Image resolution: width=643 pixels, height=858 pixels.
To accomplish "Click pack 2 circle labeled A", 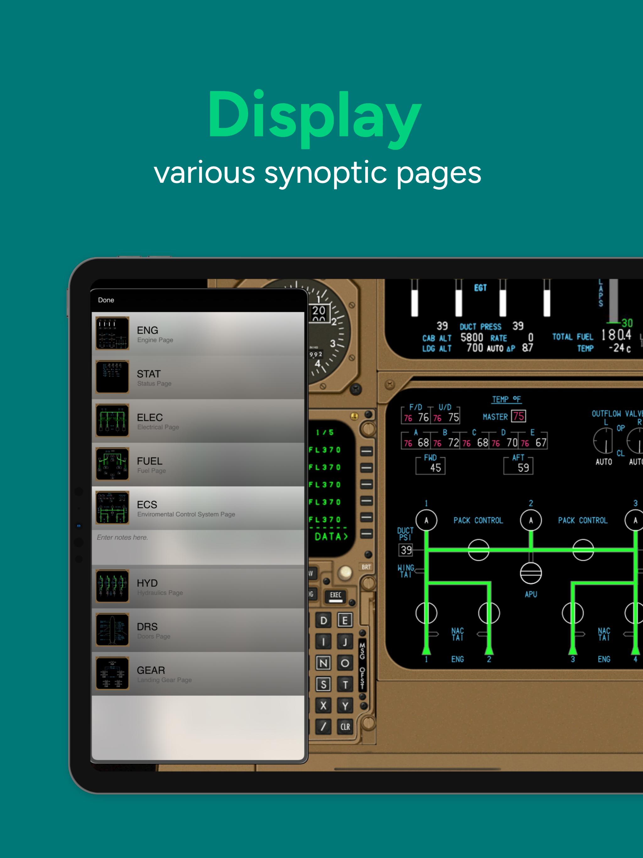I will pos(531,520).
